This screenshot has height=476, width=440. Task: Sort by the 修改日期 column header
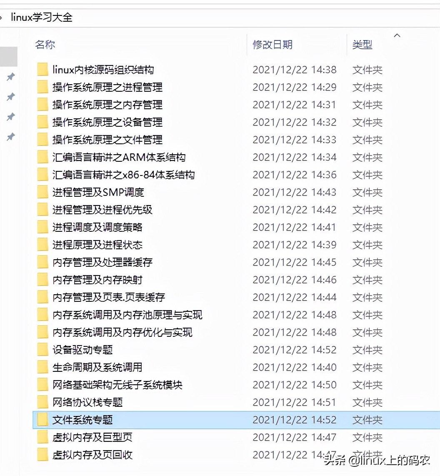coord(272,45)
